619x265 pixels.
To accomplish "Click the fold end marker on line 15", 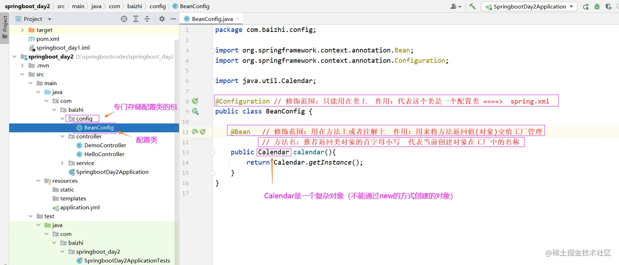I will coord(212,172).
